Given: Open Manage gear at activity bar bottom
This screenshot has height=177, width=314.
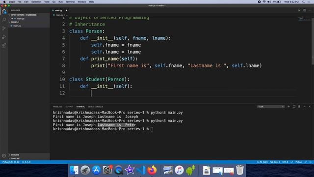Looking at the screenshot, I should (x=4, y=155).
